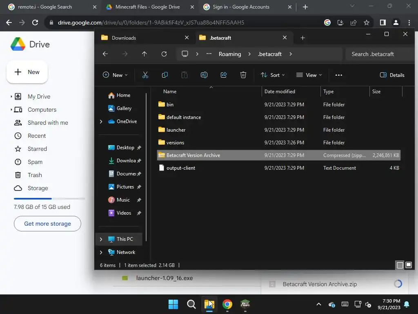Expand My Drive in Drive sidebar
Image resolution: width=418 pixels, height=314 pixels.
[11, 96]
